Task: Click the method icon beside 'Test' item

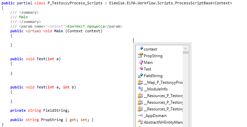Action: 140,68
